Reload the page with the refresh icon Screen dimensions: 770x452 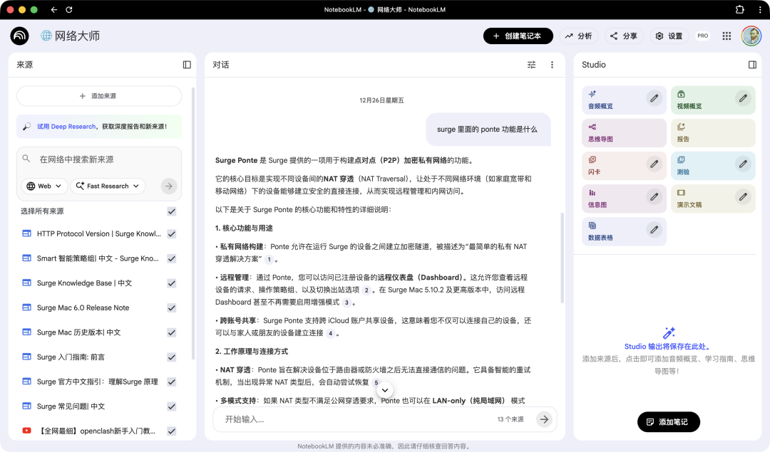69,10
